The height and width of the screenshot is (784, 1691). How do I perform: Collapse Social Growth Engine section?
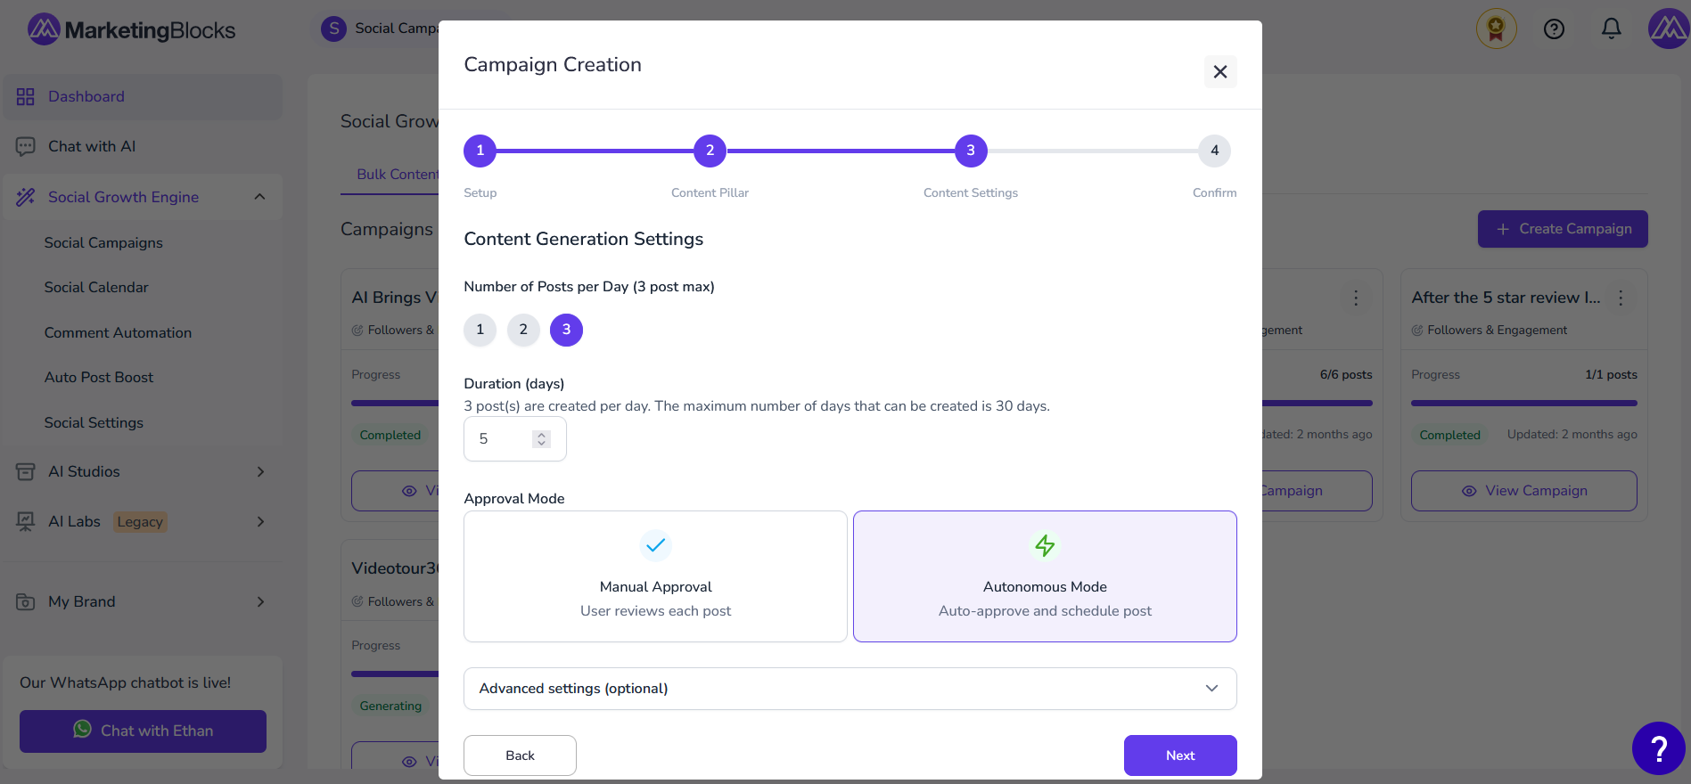pos(259,197)
